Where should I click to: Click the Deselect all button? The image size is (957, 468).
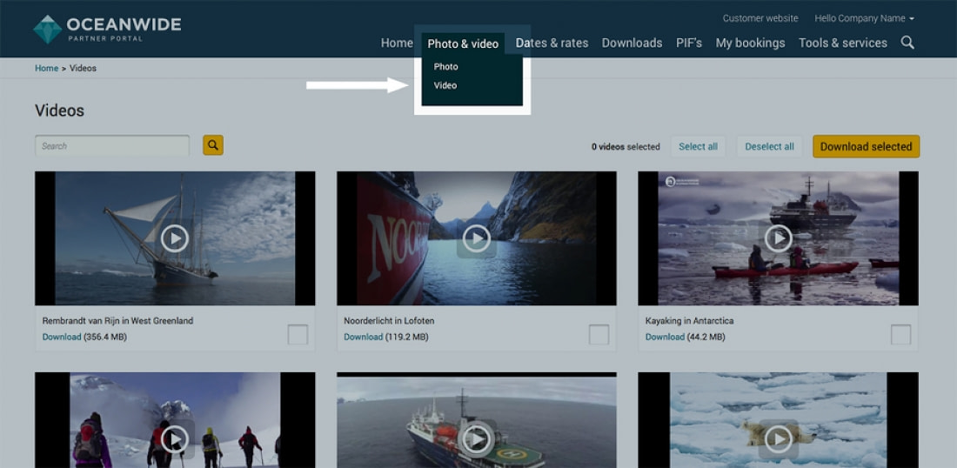pyautogui.click(x=770, y=146)
